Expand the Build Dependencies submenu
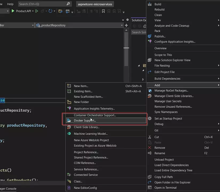The image size is (220, 192). (218, 79)
